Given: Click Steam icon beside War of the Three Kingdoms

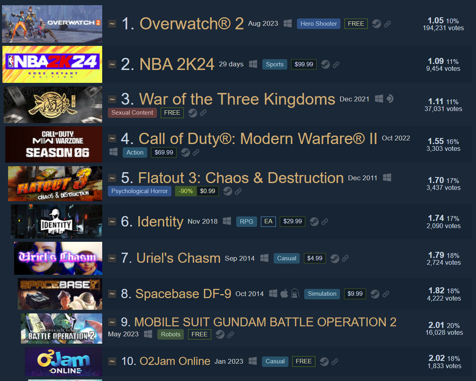Looking at the screenshot, I should [x=193, y=113].
